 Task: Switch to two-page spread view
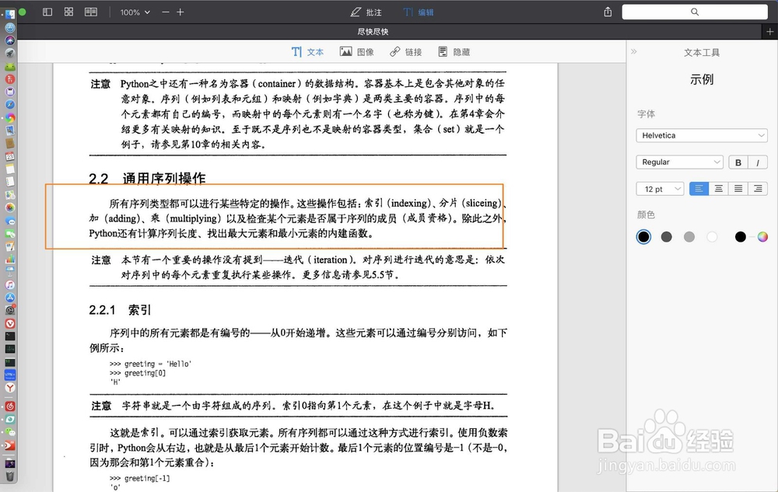[x=91, y=12]
